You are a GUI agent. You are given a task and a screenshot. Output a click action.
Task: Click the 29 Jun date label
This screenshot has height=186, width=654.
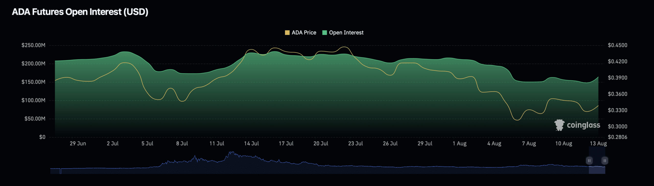click(x=78, y=144)
